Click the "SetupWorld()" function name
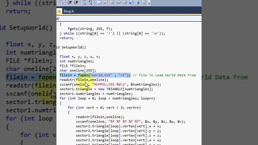This screenshot has width=258, height=145. (74, 48)
